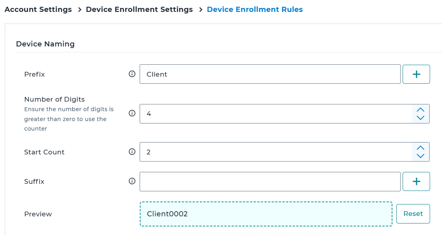Click the Number of Digits input box
The height and width of the screenshot is (235, 442).
point(275,114)
